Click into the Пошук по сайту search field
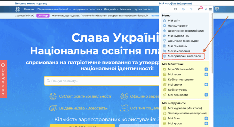The image size is (234, 127). tap(101, 81)
